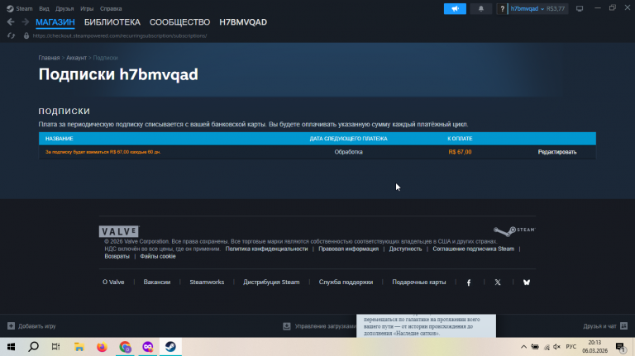This screenshot has width=635, height=356.
Task: Open the X social icon in the footer
Action: coord(498,282)
